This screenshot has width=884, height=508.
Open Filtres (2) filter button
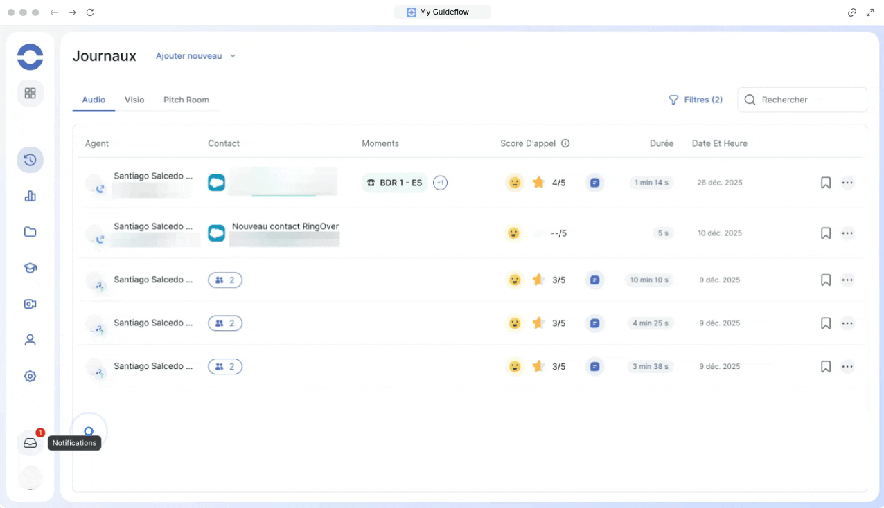695,100
